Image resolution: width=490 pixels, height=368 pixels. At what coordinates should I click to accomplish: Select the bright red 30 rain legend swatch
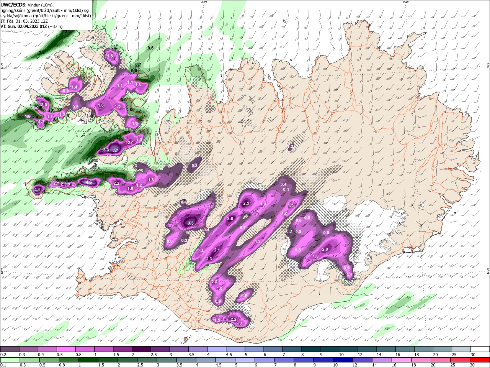(479, 360)
